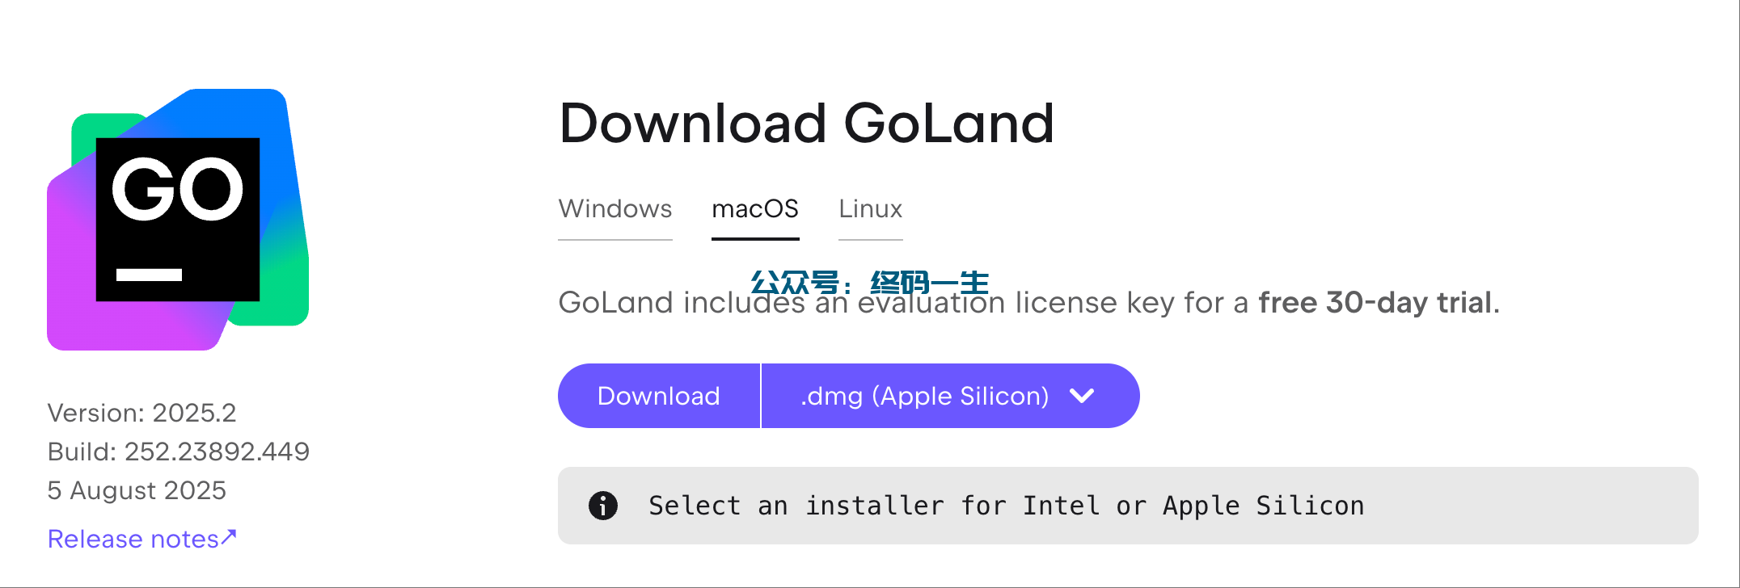1740x588 pixels.
Task: Click the info circle icon
Action: pos(603,506)
